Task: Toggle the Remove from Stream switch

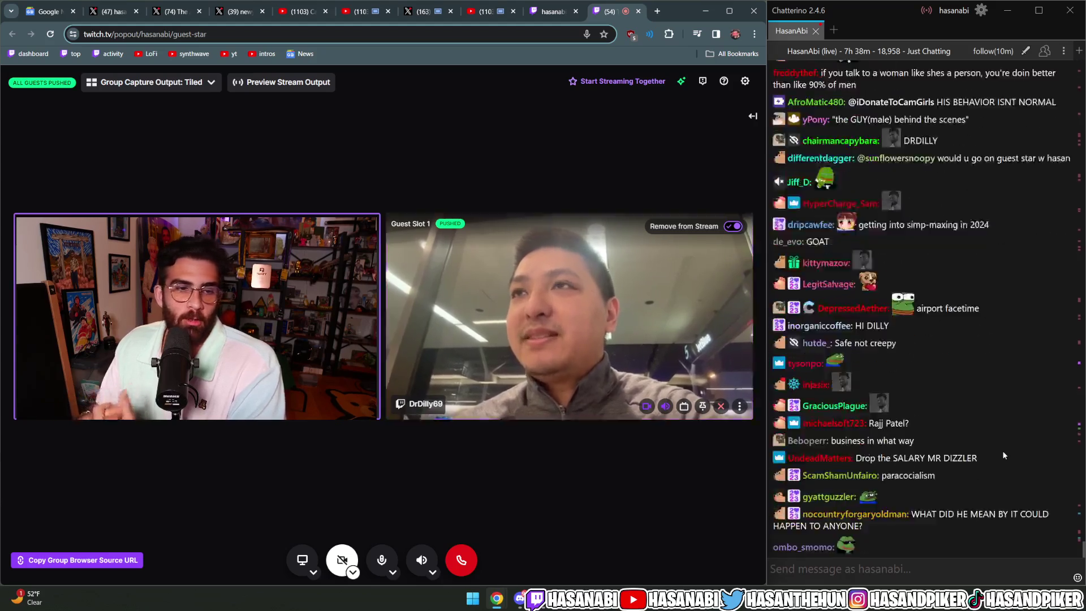Action: [x=733, y=226]
